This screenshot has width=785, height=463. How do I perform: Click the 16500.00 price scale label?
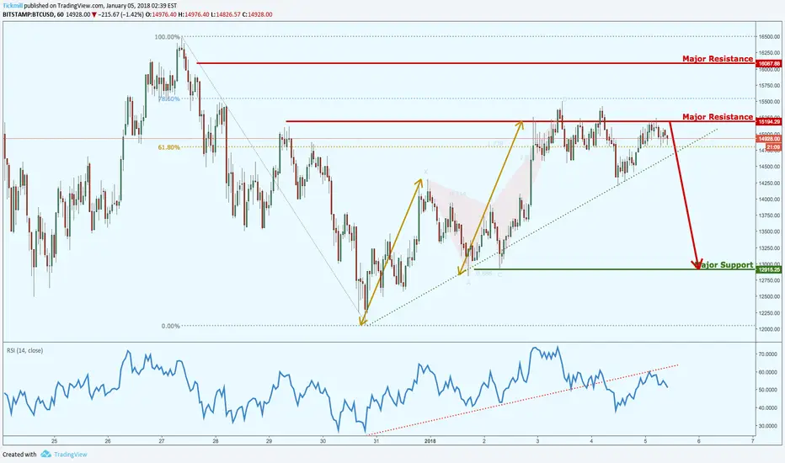tap(769, 36)
